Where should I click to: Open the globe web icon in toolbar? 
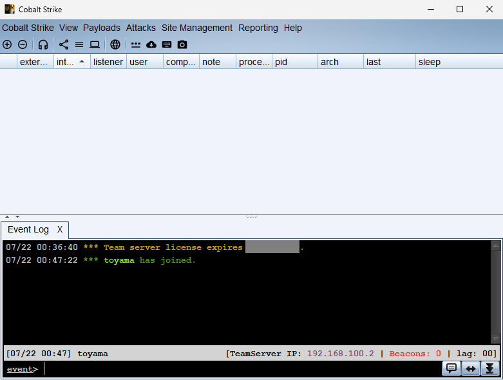(115, 44)
